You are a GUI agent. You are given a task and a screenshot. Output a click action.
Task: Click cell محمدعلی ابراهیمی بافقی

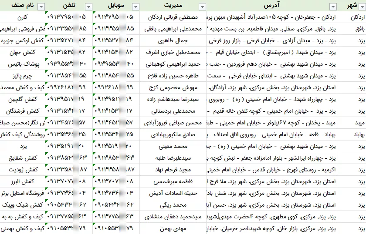click(173, 29)
